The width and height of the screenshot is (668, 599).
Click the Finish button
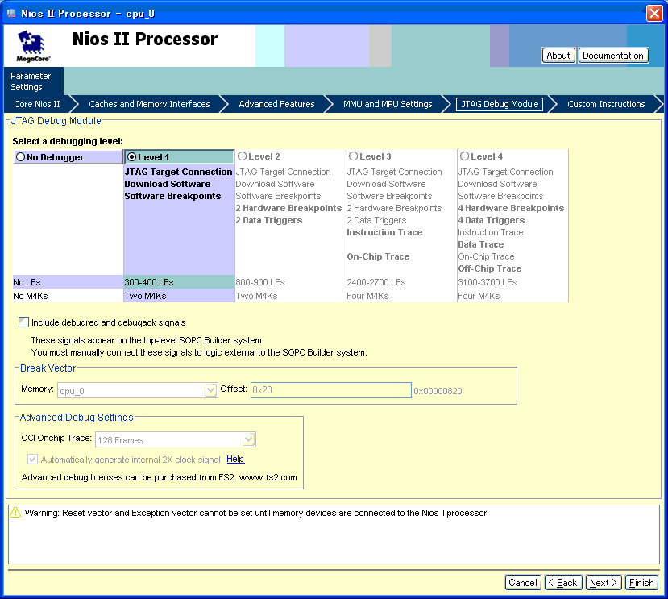coord(641,582)
